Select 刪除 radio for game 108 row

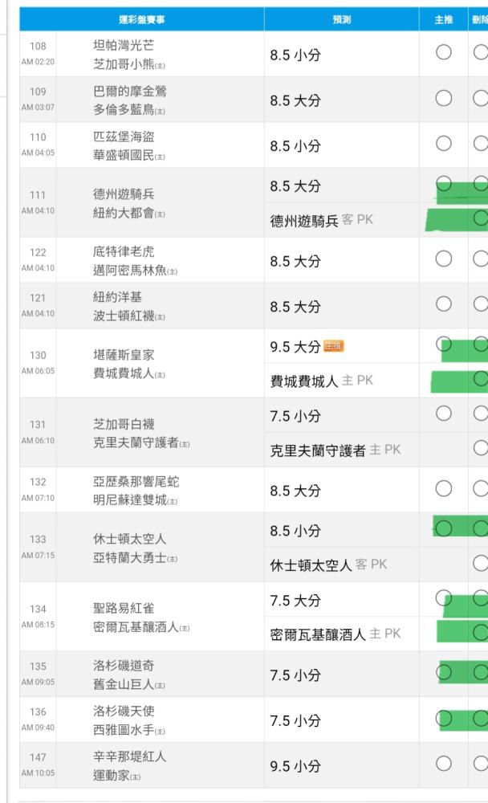[x=481, y=53]
